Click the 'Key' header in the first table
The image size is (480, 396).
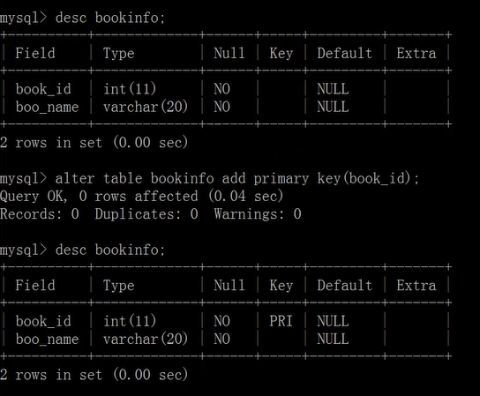[x=281, y=54]
